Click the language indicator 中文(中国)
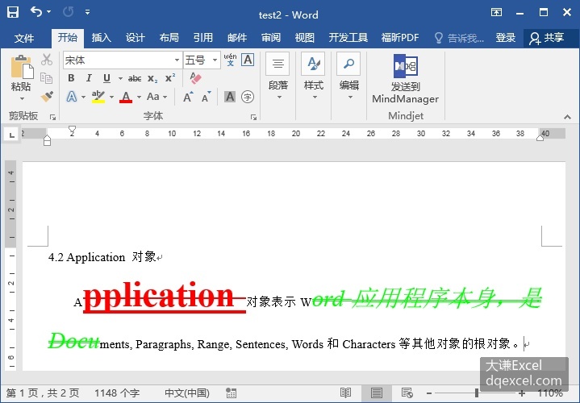 click(x=187, y=393)
